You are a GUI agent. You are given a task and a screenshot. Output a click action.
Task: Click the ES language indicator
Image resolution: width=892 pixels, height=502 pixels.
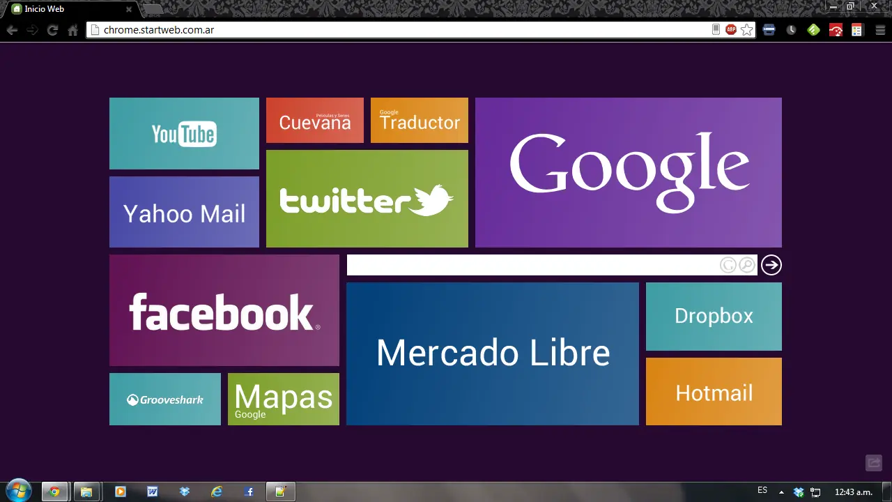pyautogui.click(x=762, y=491)
